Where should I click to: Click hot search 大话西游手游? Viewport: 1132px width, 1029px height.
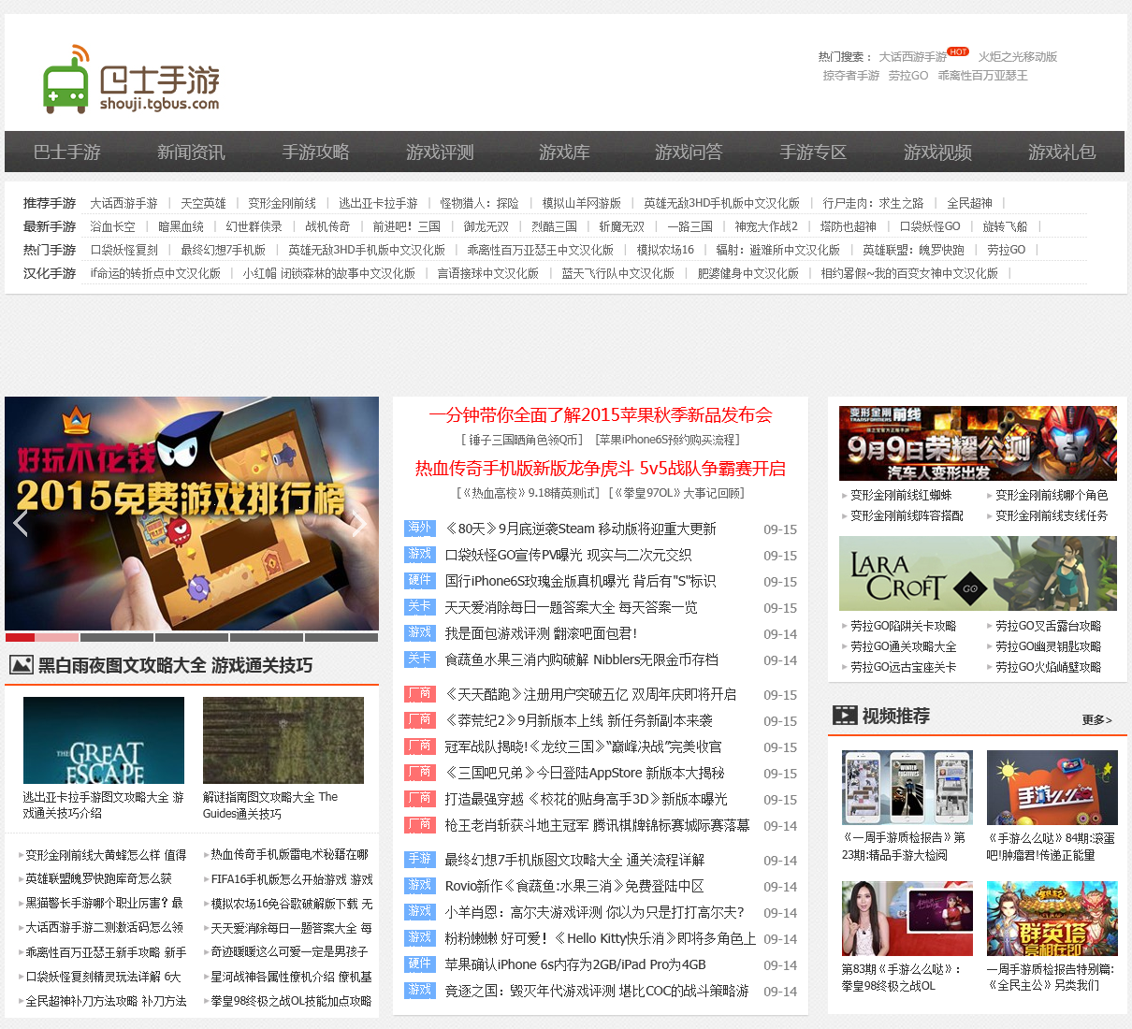912,57
